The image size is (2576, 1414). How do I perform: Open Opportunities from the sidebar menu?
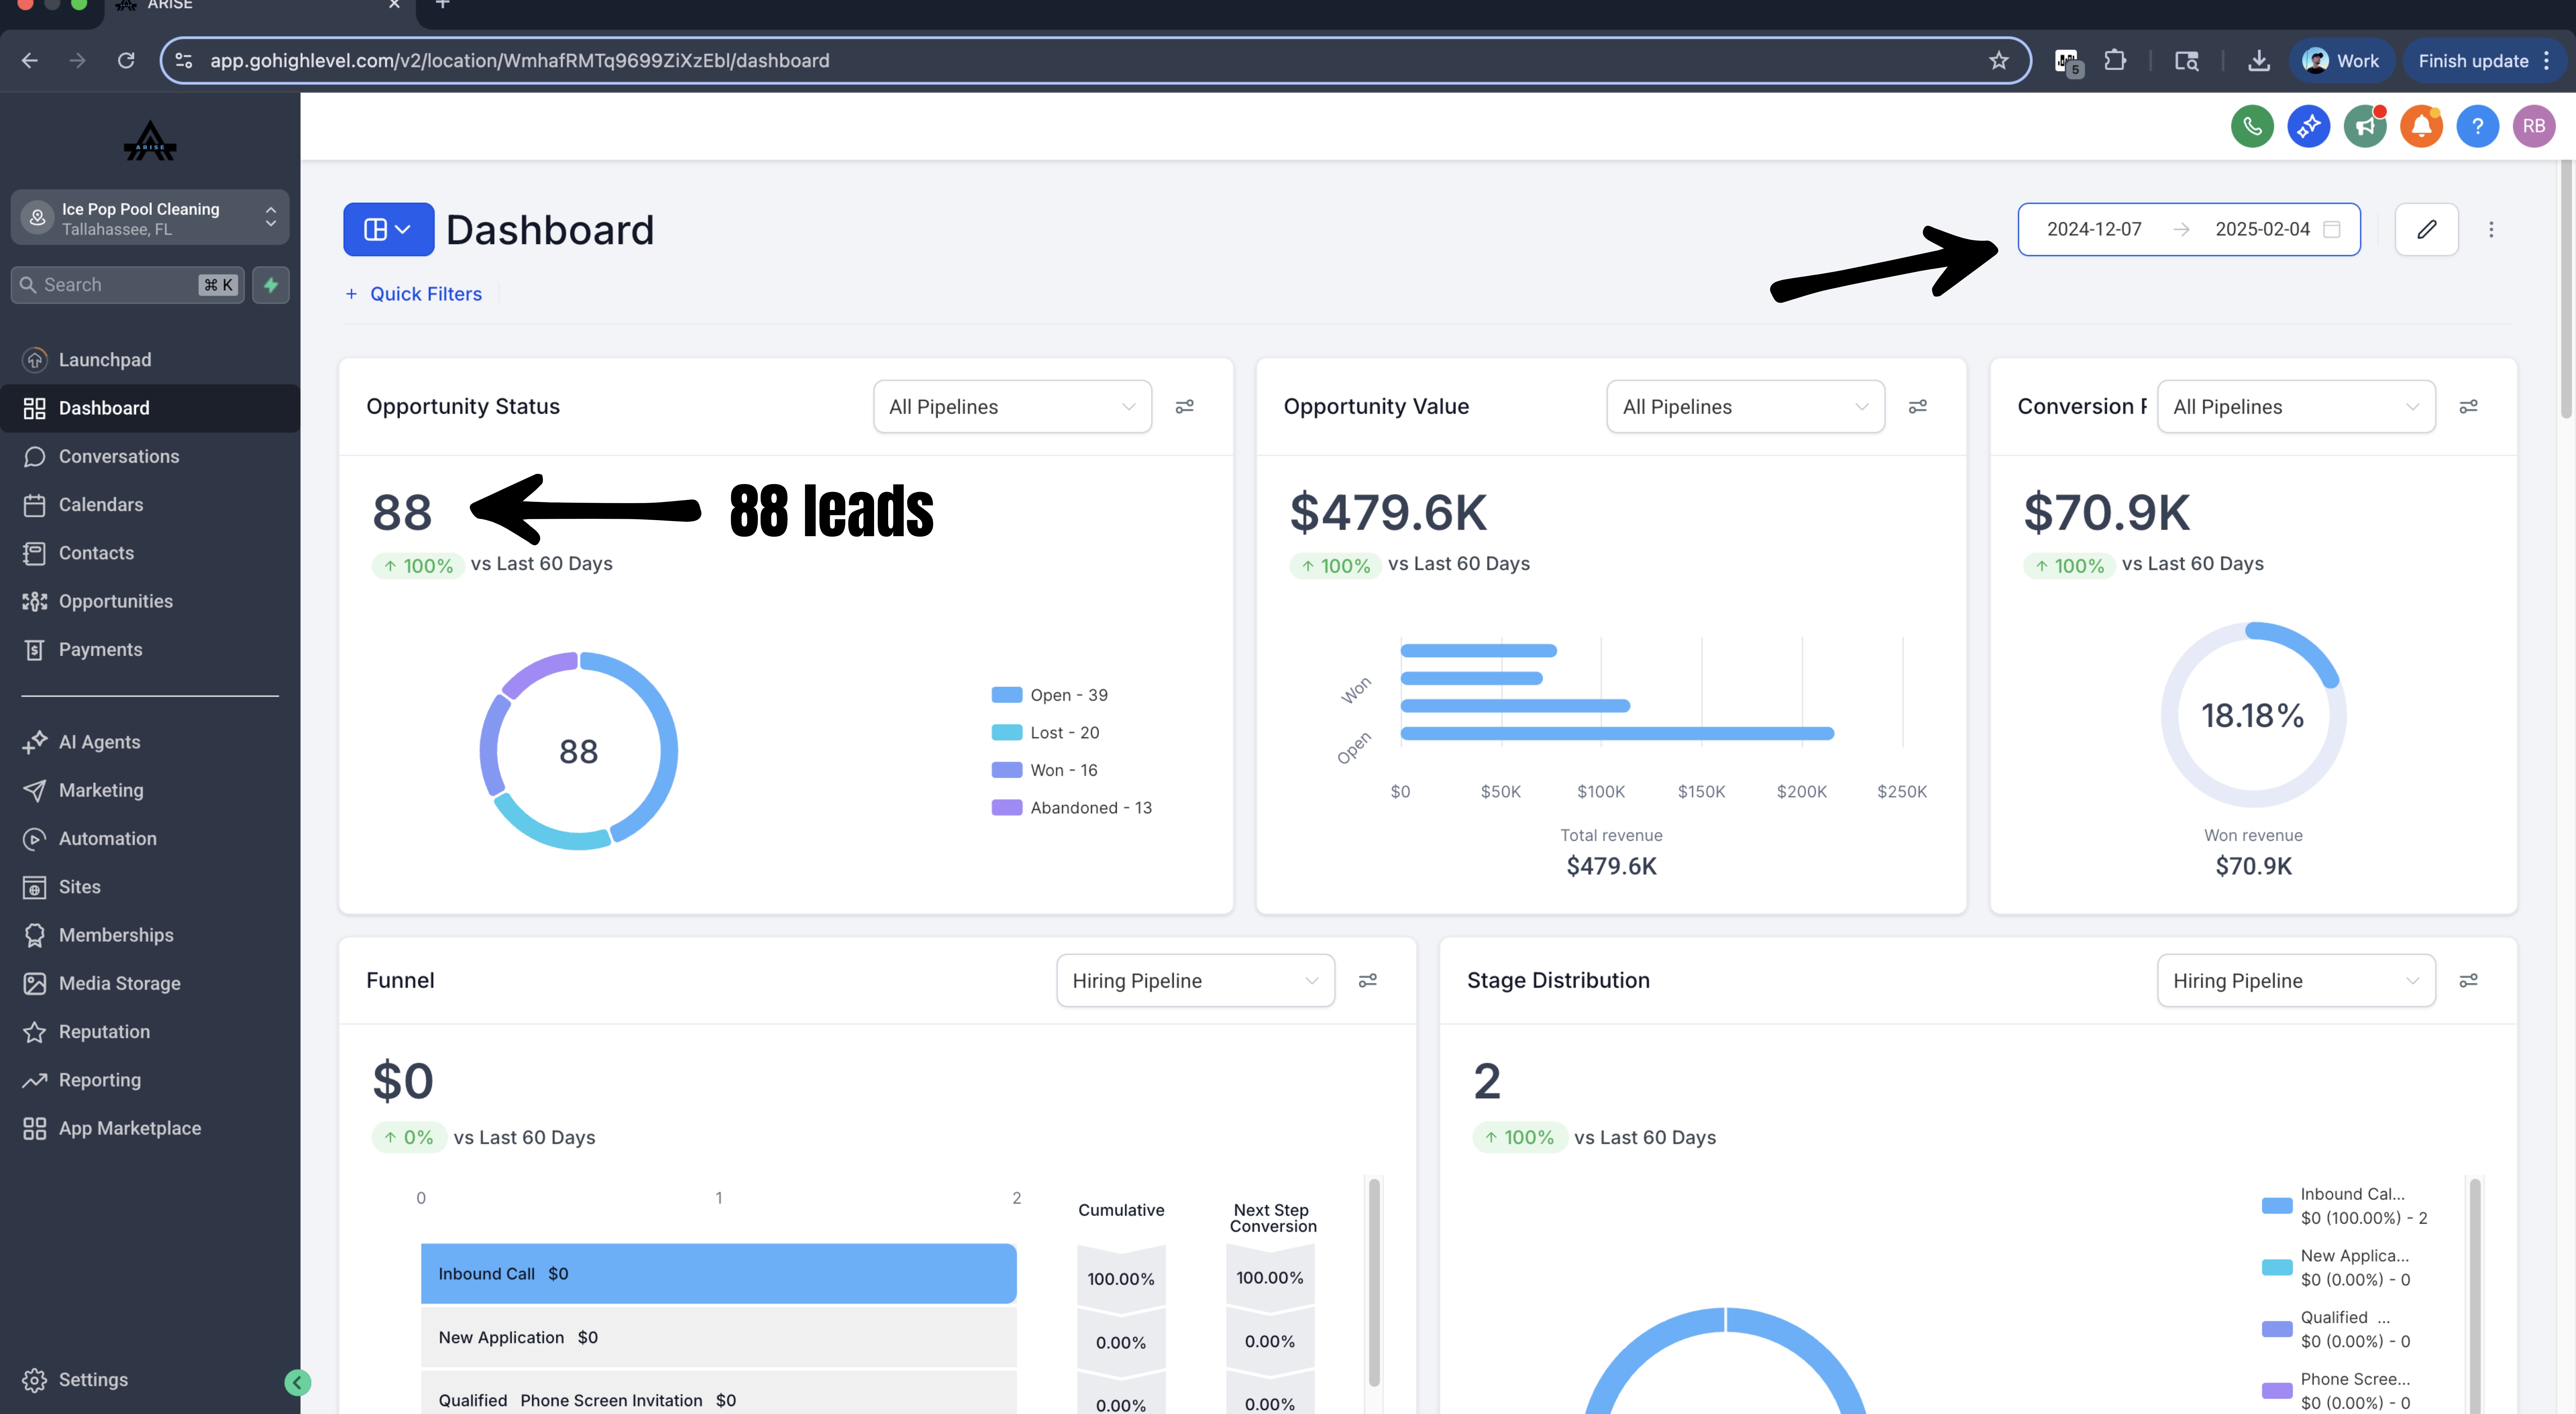pyautogui.click(x=116, y=601)
